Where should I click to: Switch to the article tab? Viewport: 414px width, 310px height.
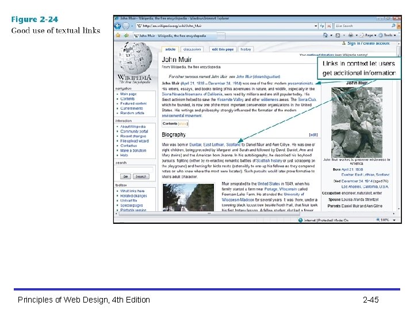tap(170, 49)
